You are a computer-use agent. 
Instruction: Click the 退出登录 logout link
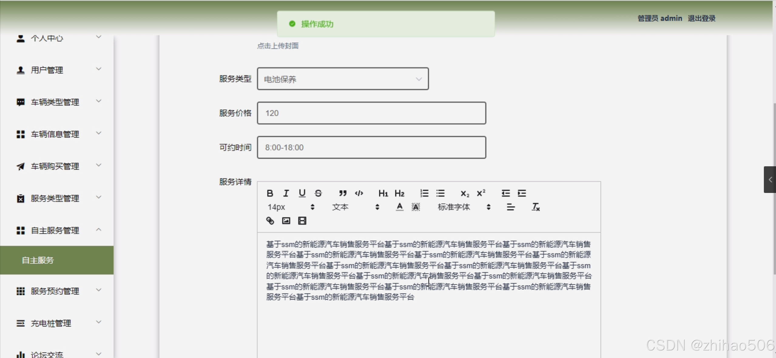[x=701, y=18]
